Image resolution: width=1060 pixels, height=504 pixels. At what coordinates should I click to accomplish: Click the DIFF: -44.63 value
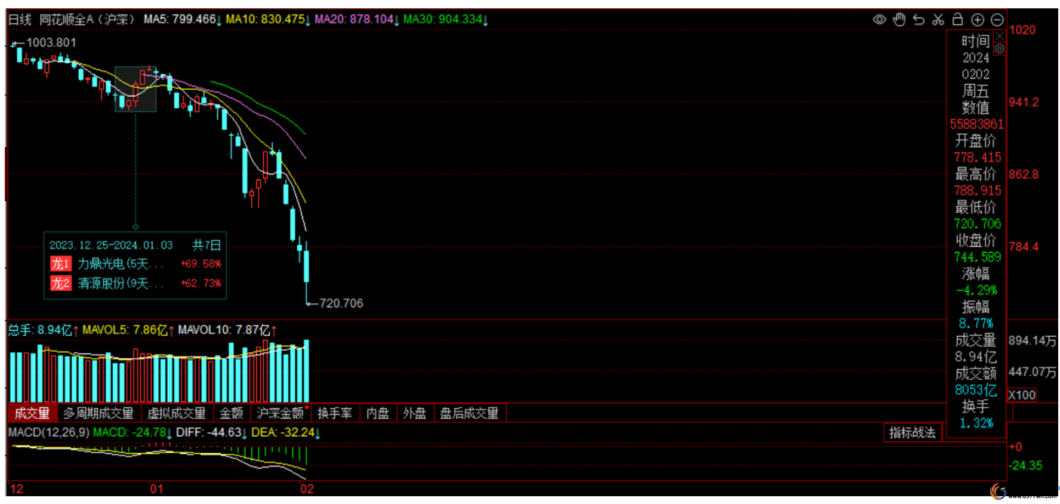(211, 432)
